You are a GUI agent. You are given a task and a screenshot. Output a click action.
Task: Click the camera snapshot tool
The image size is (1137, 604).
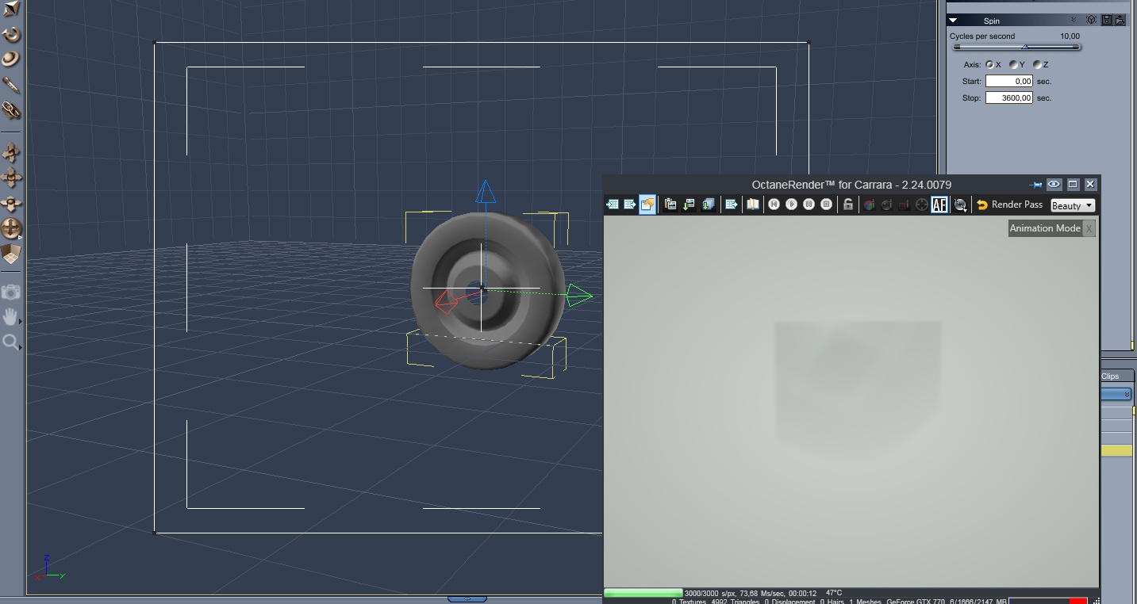[x=11, y=292]
